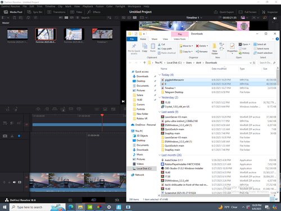Toggle the blue timeline marker/flag button
The image size is (281, 211).
(19, 136)
